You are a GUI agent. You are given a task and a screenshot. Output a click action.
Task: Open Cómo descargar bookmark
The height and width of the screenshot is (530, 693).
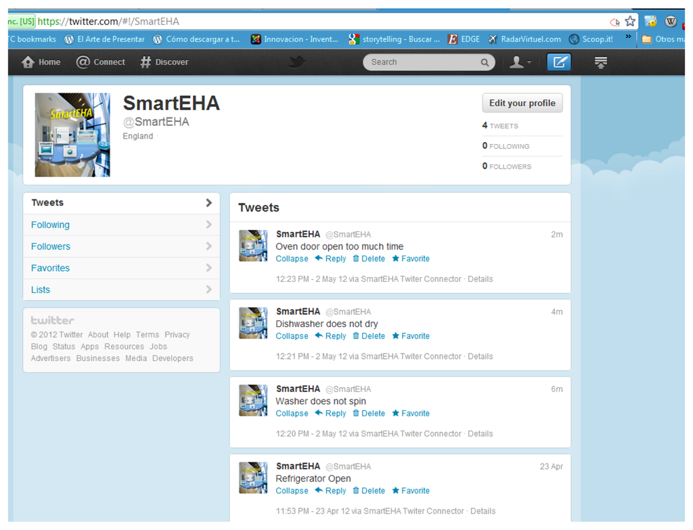(197, 39)
